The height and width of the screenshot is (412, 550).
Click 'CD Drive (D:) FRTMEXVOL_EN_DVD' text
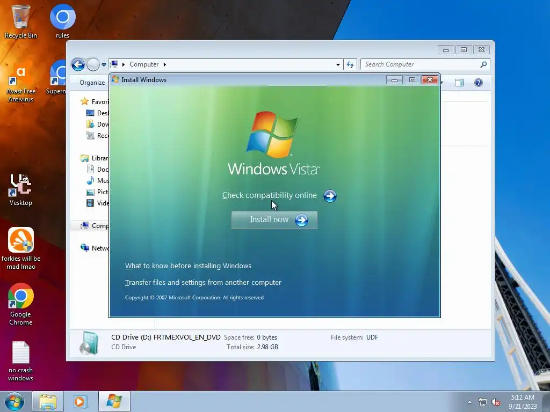click(x=166, y=337)
